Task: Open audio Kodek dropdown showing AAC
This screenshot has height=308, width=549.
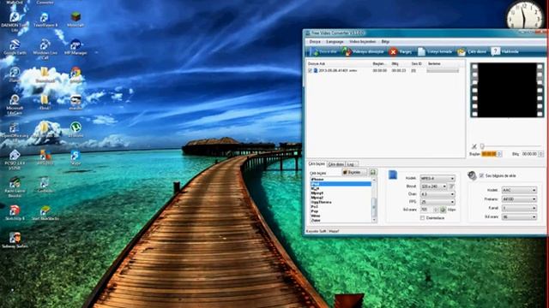Action: click(x=519, y=190)
